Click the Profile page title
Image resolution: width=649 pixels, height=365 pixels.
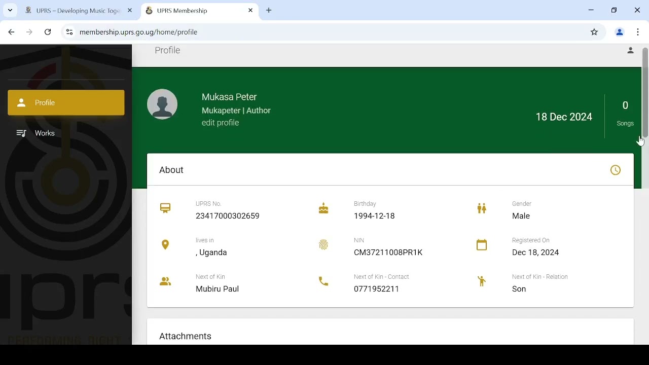[x=167, y=51]
